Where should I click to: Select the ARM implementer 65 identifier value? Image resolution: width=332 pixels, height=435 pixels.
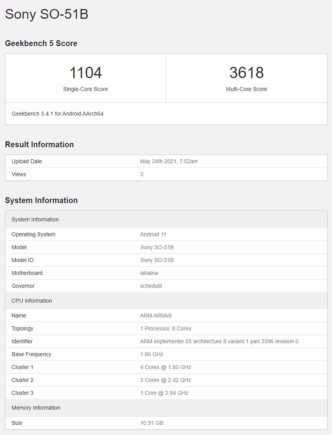pyautogui.click(x=219, y=342)
